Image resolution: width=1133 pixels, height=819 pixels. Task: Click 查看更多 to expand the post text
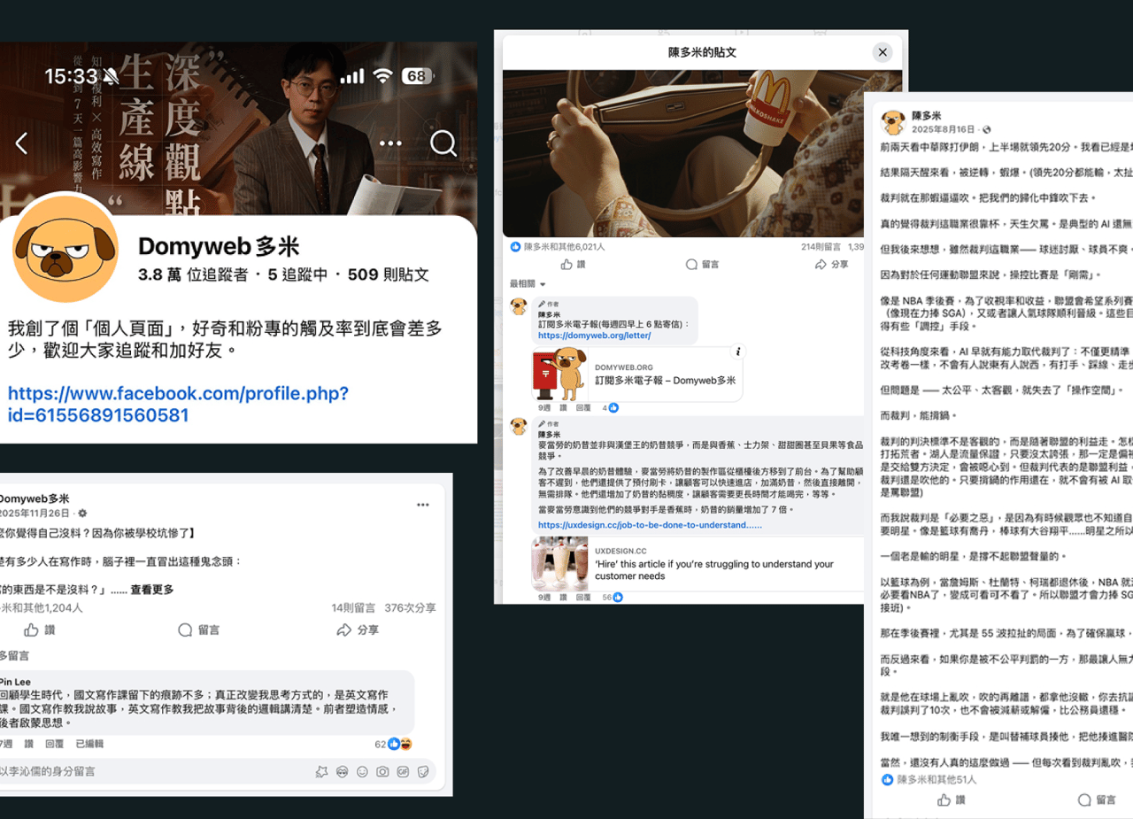tap(152, 590)
